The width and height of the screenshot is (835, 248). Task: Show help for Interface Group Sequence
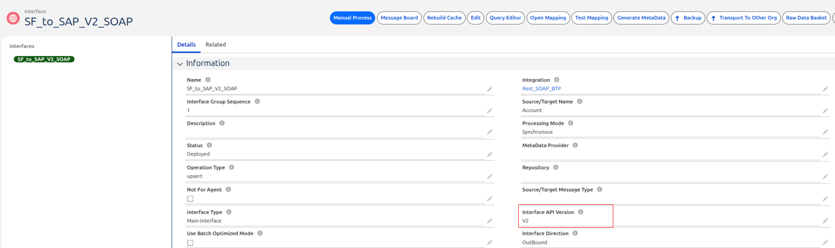(x=257, y=101)
